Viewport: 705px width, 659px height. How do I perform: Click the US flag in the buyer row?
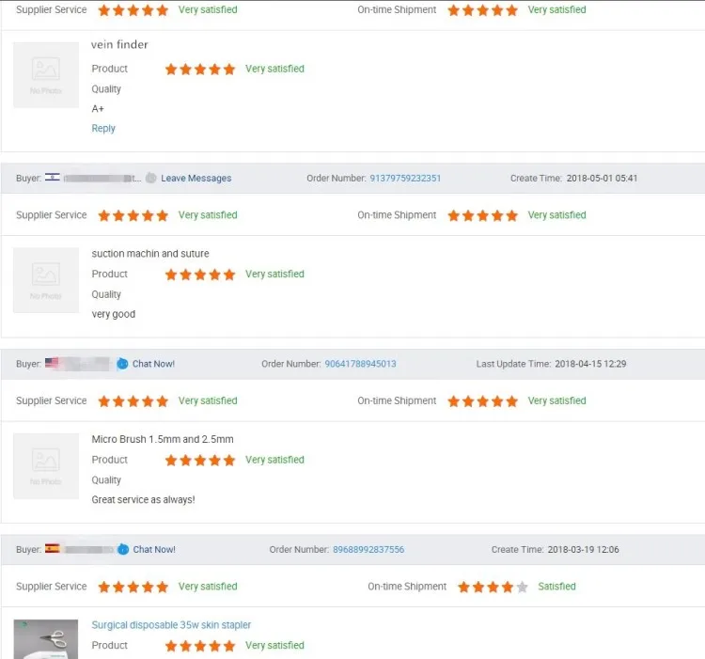click(x=52, y=362)
